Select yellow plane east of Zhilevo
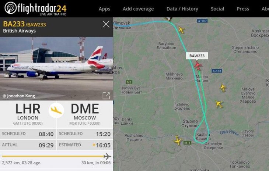Image resolution: width=269 pixels, height=171 pixels. 219,104
